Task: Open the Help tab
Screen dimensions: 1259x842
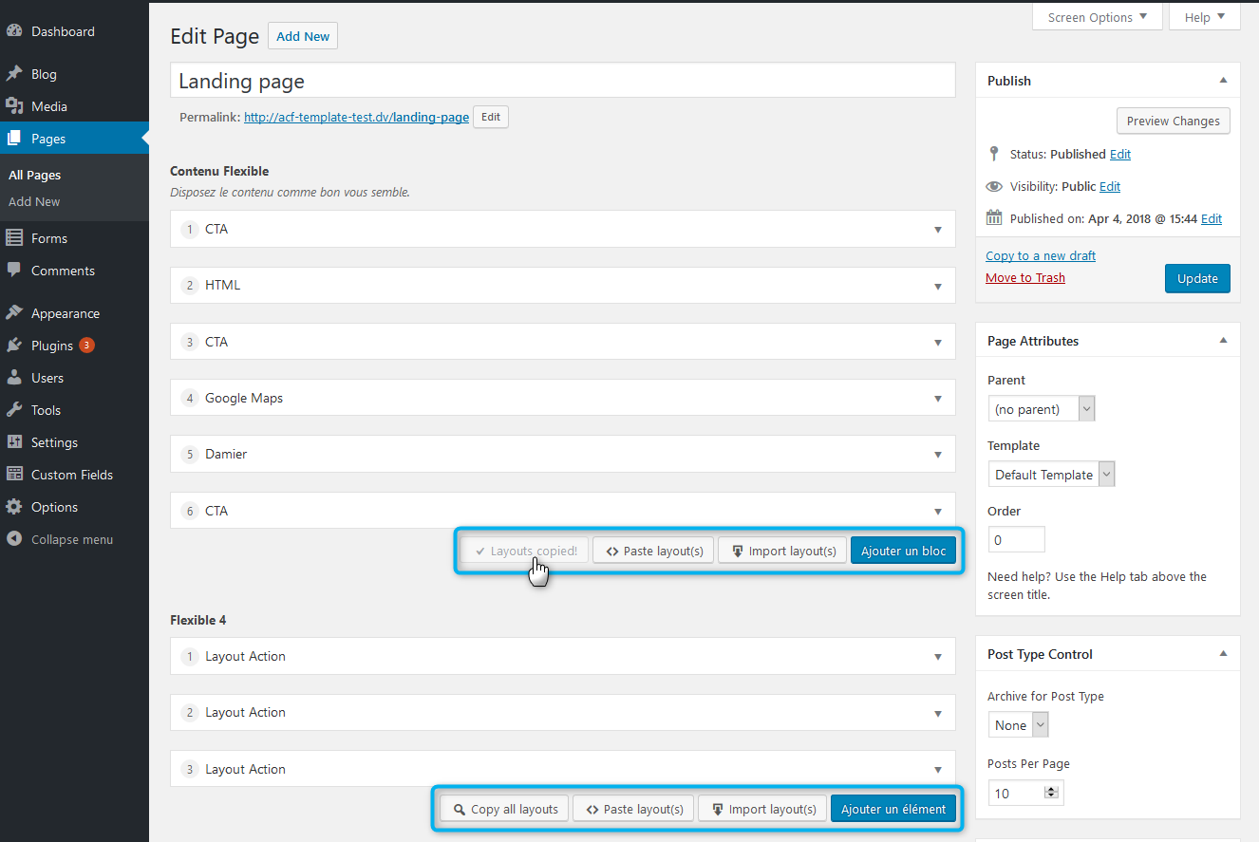Action: tap(1205, 17)
